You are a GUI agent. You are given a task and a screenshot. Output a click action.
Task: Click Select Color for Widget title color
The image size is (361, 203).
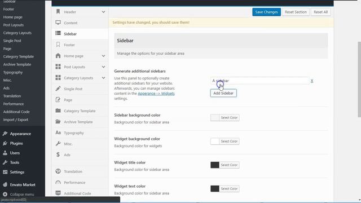pyautogui.click(x=229, y=165)
